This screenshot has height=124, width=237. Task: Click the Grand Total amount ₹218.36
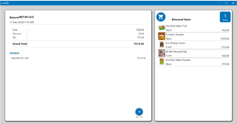click(x=139, y=44)
